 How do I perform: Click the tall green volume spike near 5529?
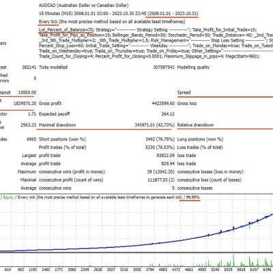point(233,260)
